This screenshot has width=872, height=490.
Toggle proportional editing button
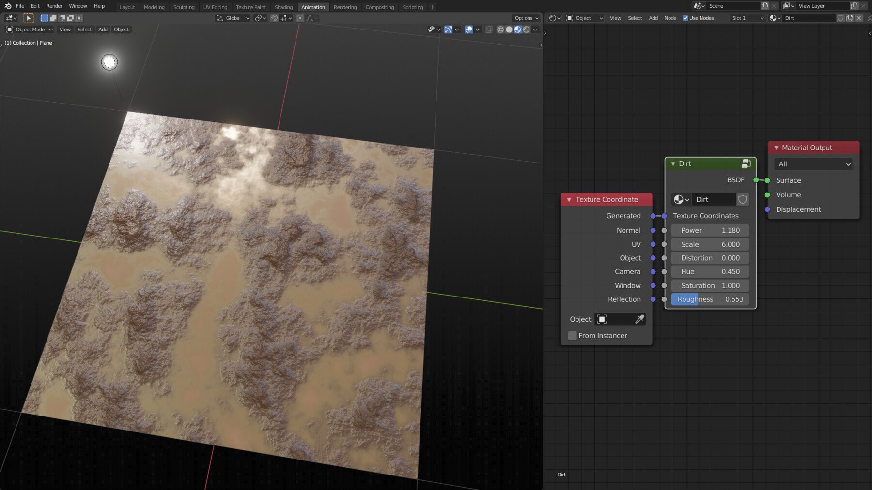click(300, 18)
